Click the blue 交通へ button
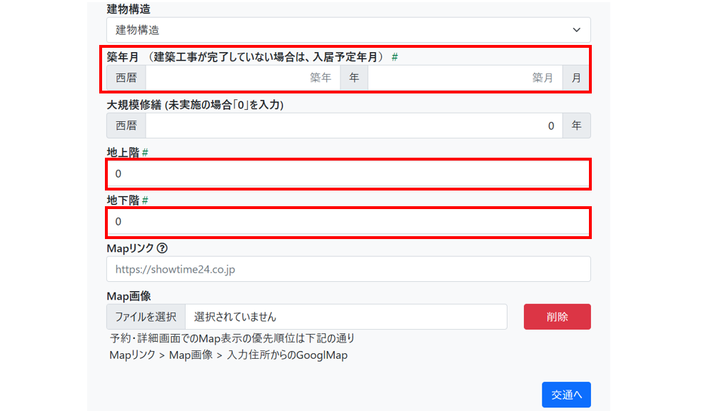Image resolution: width=706 pixels, height=411 pixels. click(566, 395)
